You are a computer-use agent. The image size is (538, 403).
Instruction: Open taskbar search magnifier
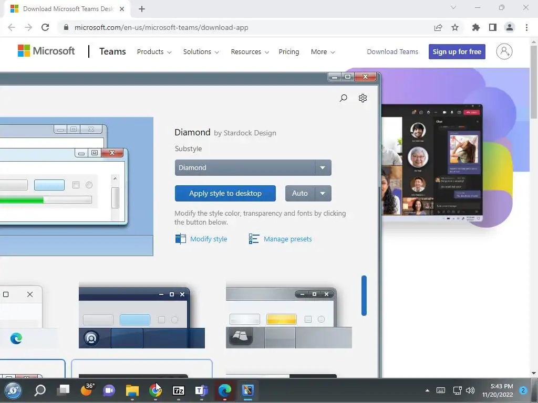40,390
